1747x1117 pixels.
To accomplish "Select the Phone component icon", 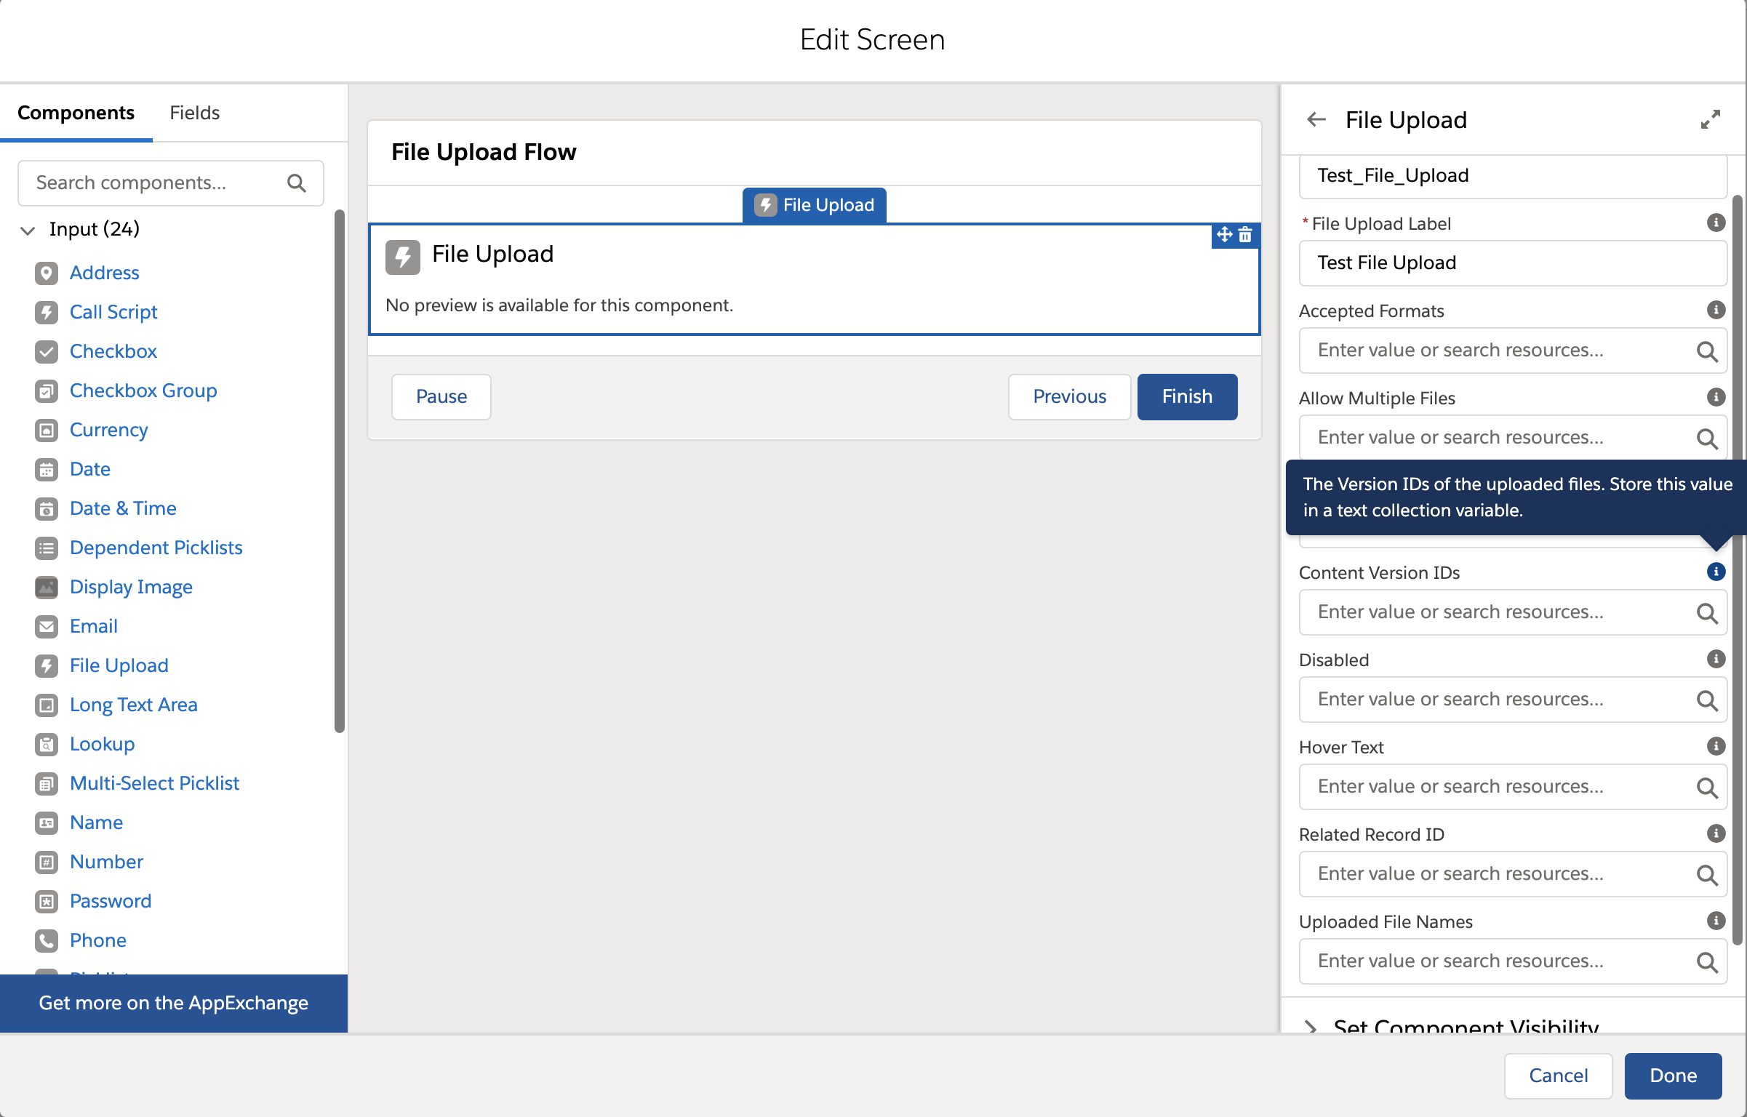I will (46, 940).
